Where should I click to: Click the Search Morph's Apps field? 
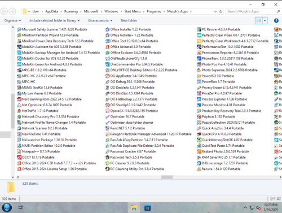[x=251, y=11]
